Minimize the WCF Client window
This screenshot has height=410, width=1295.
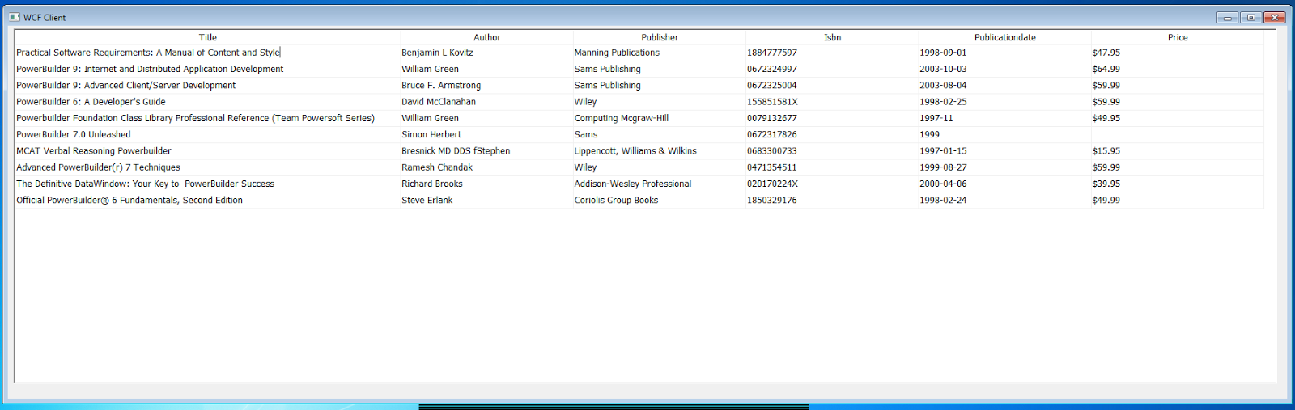point(1227,17)
